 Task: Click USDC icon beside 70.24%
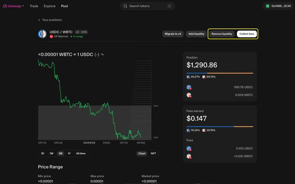click(x=188, y=130)
